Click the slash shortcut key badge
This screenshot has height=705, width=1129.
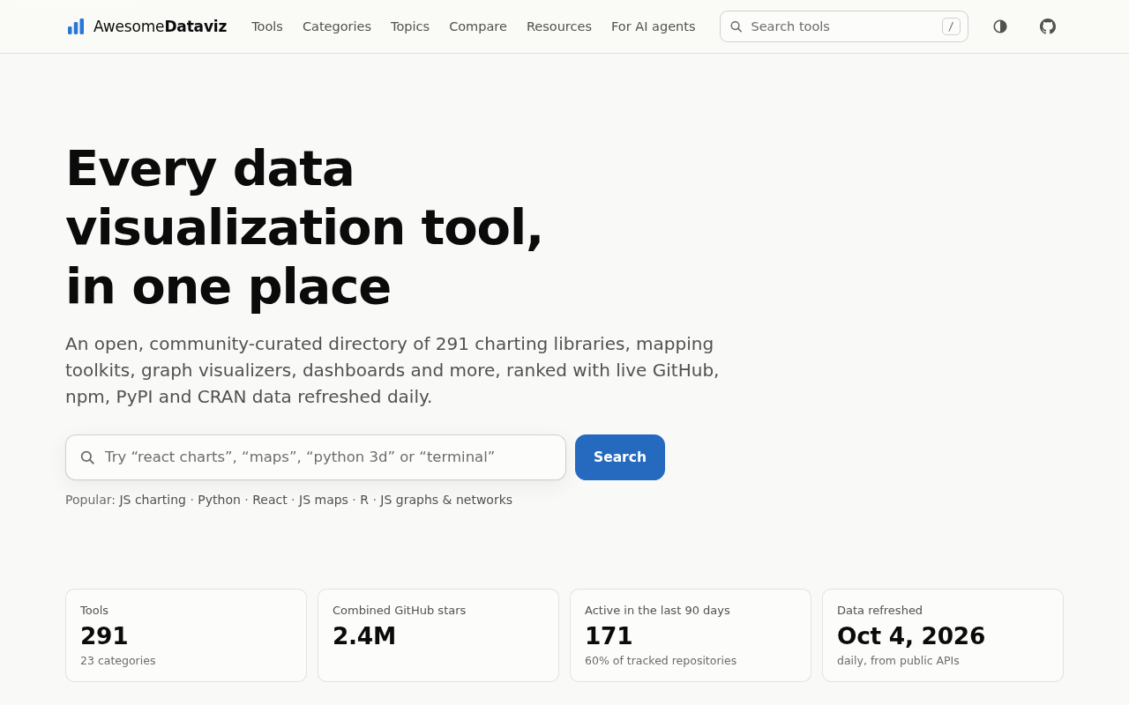coord(951,26)
